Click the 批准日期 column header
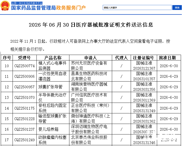The image size is (182, 146). (169, 58)
